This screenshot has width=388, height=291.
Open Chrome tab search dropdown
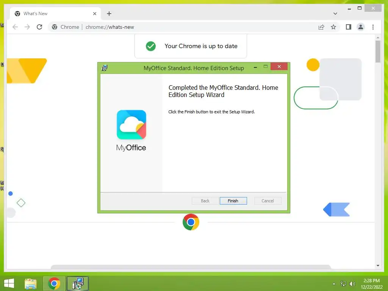335,14
